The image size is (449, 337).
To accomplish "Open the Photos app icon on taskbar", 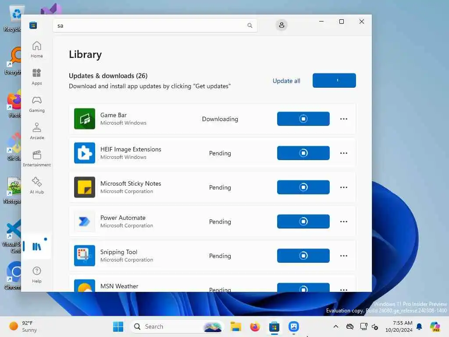I will coord(293,326).
